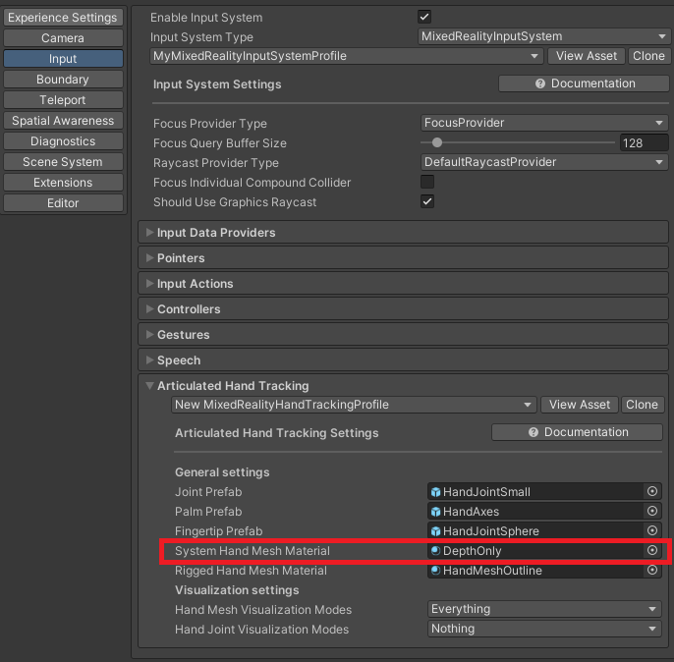Open object picker for Palm Prefab
The image size is (674, 662).
tap(652, 511)
